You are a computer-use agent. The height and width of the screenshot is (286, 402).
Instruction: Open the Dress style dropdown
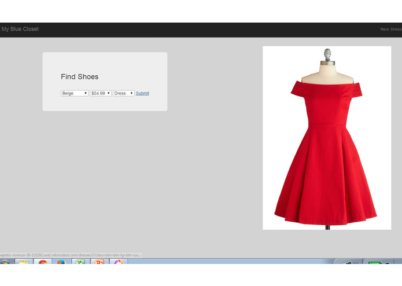click(x=124, y=93)
